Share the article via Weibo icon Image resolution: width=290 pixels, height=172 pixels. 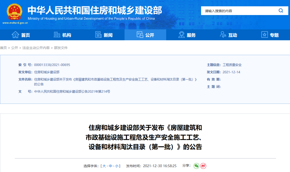point(204,166)
